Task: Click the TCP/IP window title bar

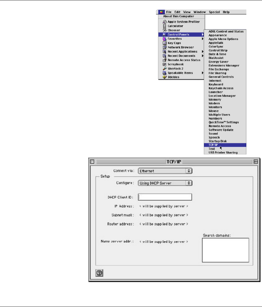Action: [x=174, y=162]
